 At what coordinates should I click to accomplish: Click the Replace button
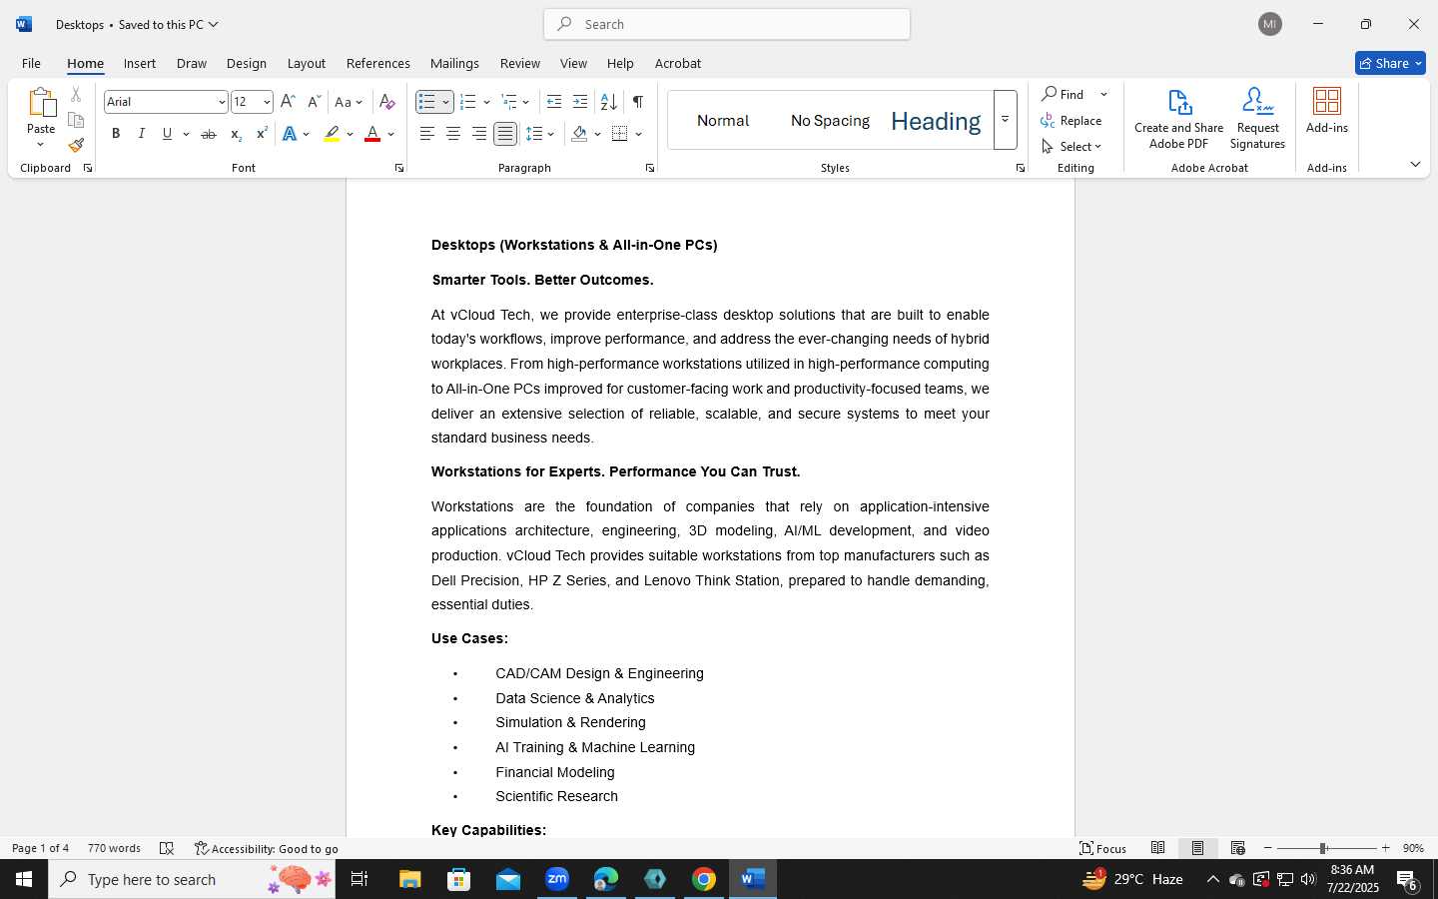[x=1072, y=121]
